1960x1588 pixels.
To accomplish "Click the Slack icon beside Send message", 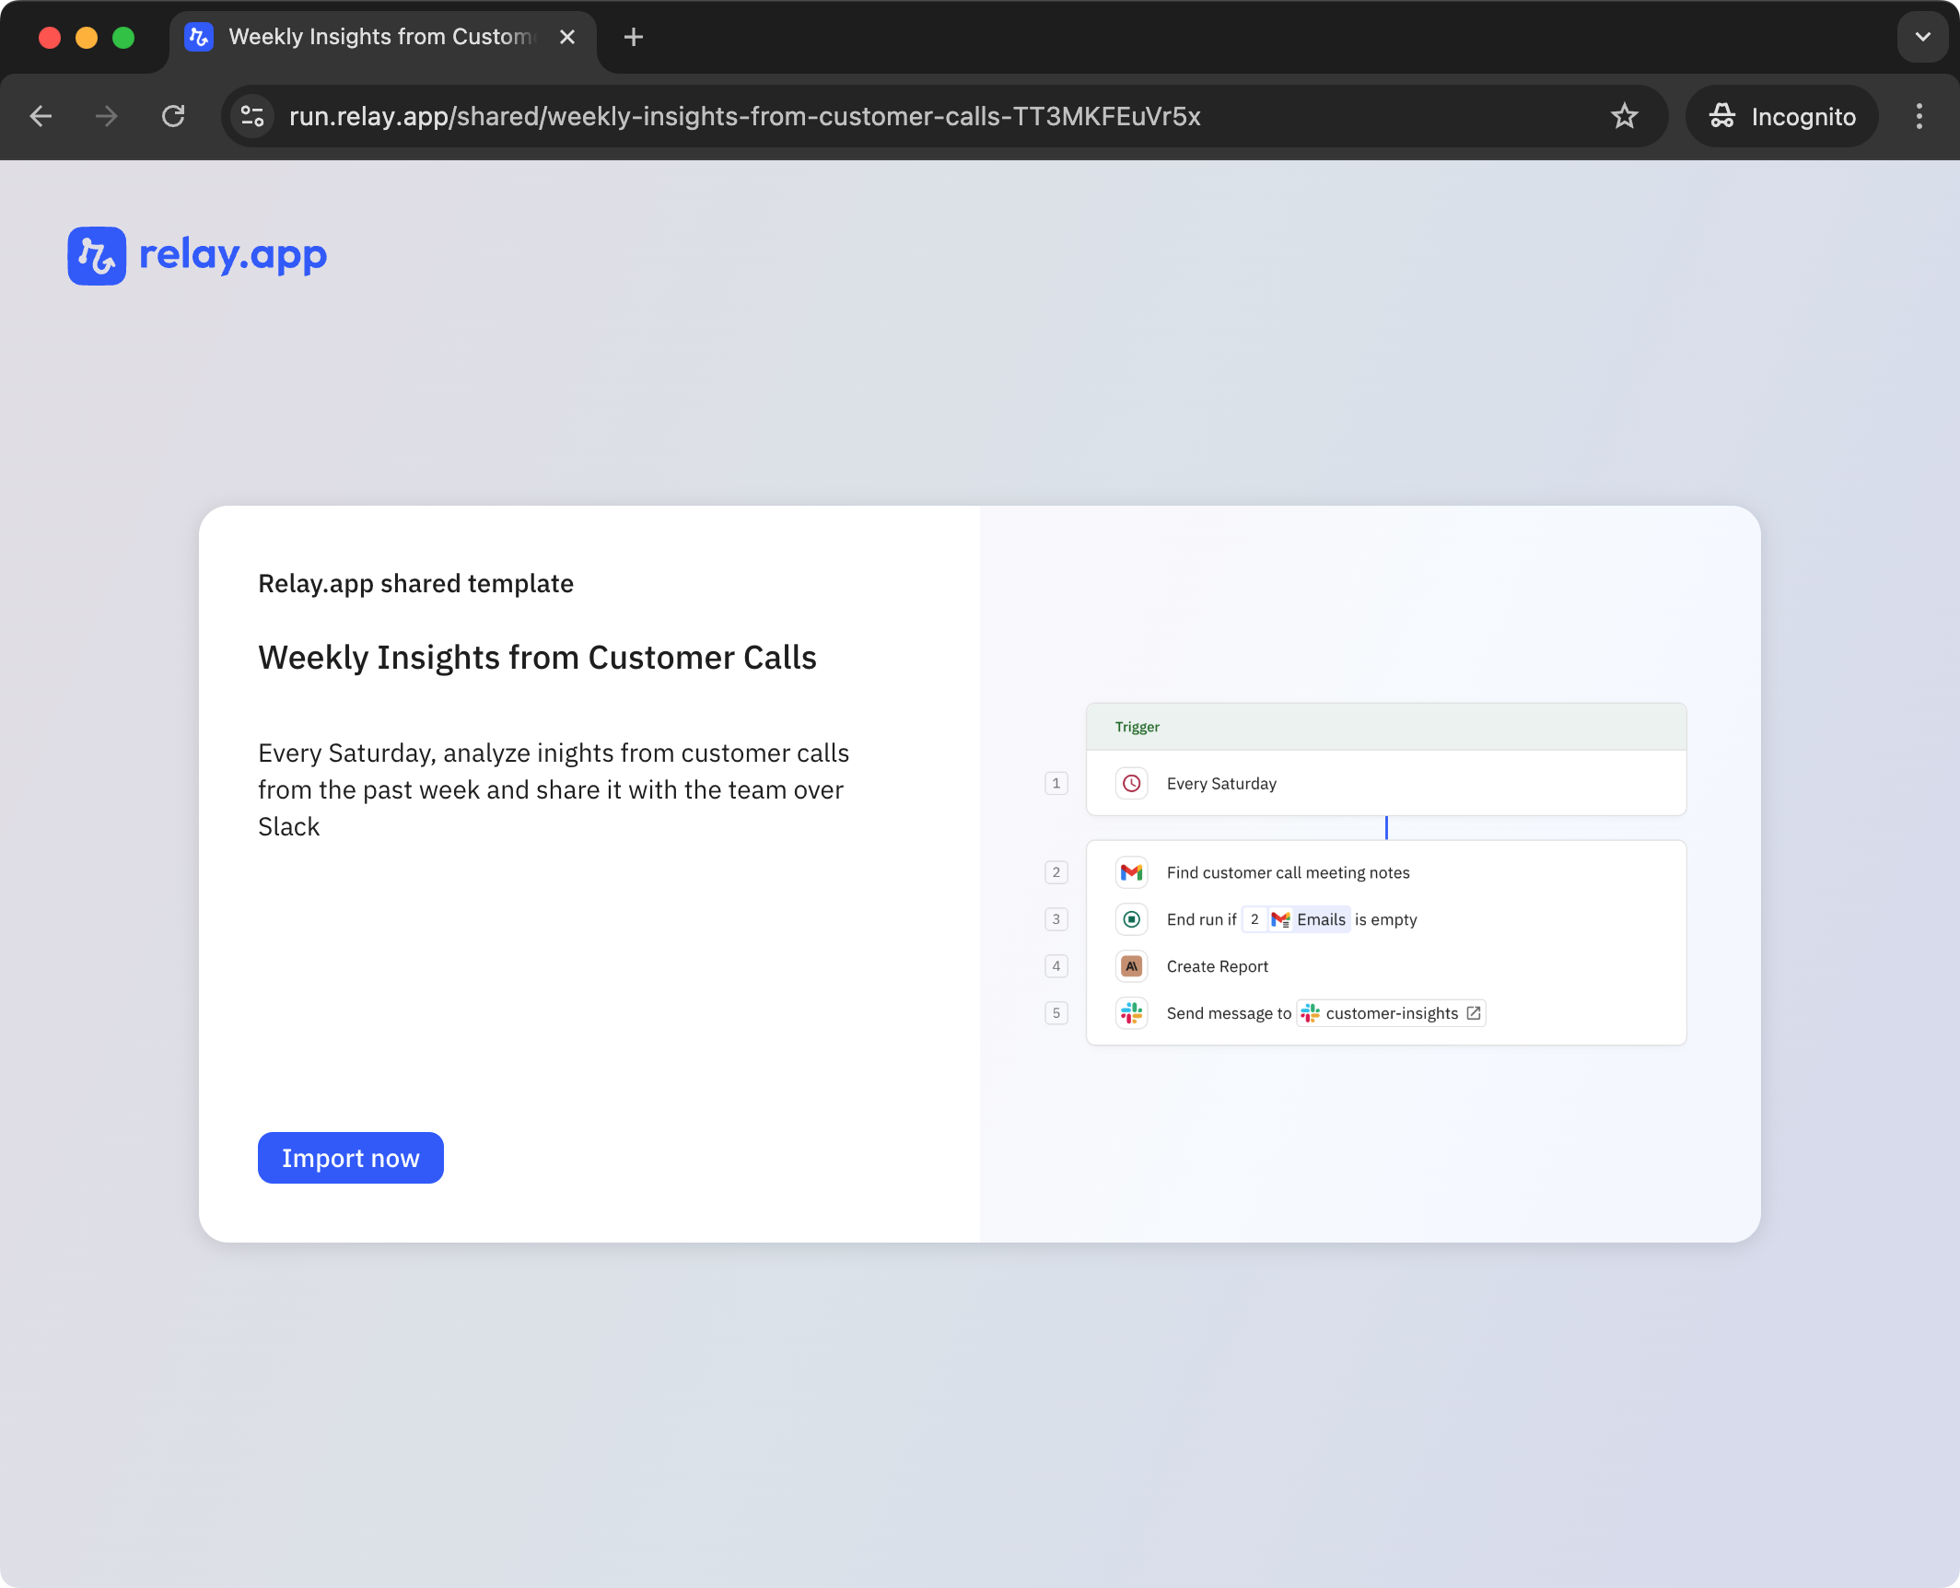I will tap(1131, 1013).
